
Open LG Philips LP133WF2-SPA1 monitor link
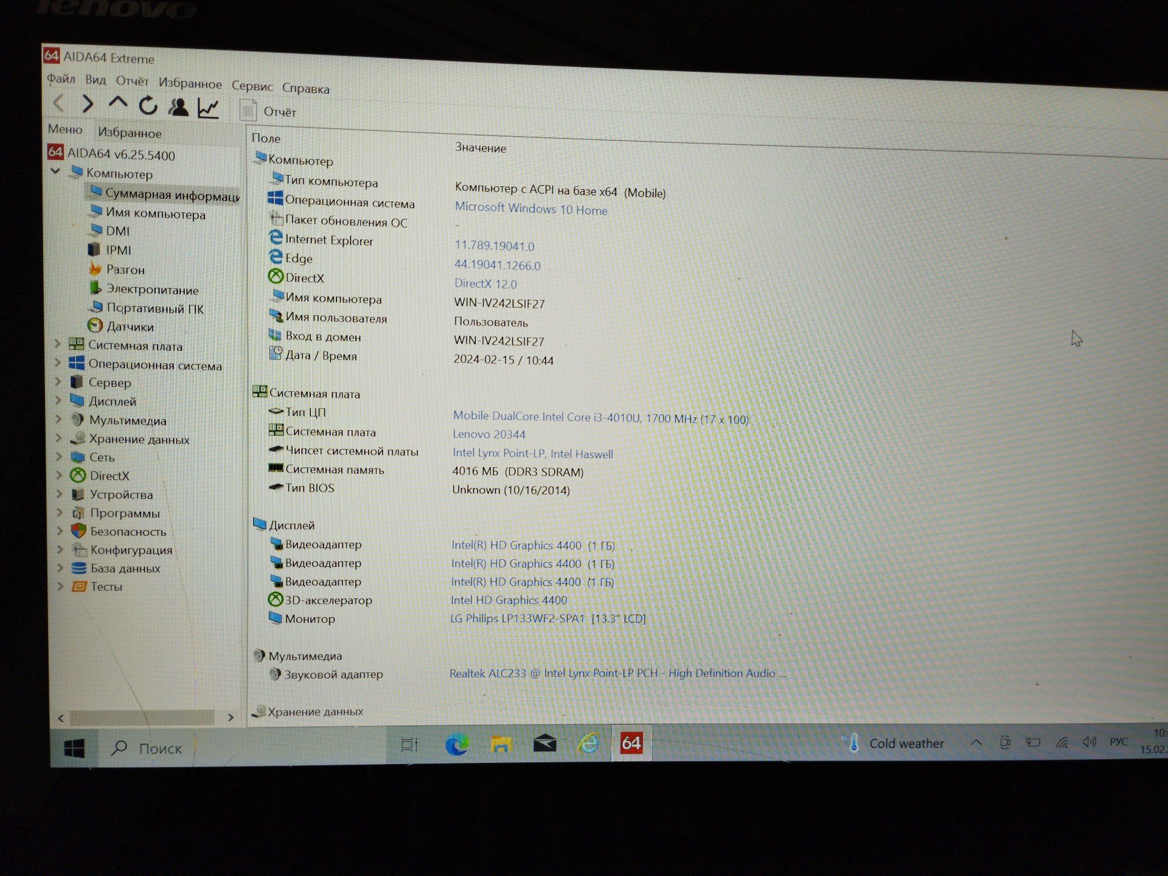(x=547, y=618)
